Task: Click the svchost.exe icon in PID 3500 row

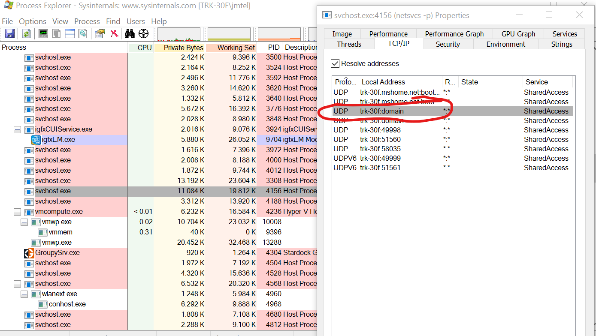Action: pos(29,57)
